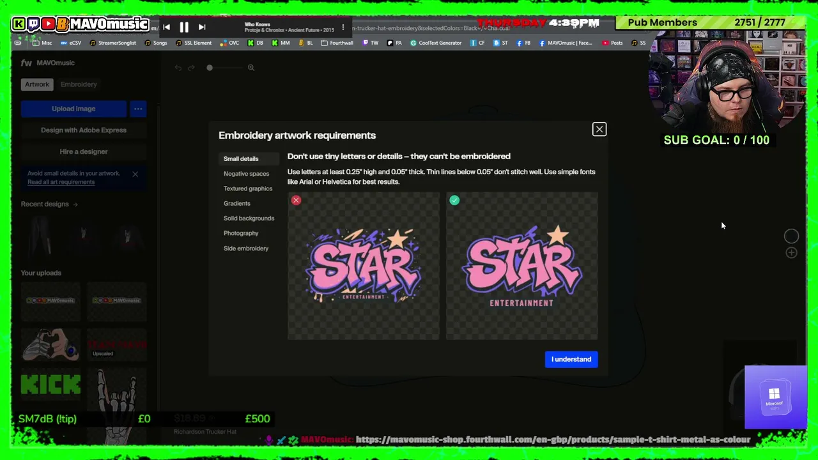View the 'Gradients' requirements tab
The image size is (818, 460).
[237, 203]
